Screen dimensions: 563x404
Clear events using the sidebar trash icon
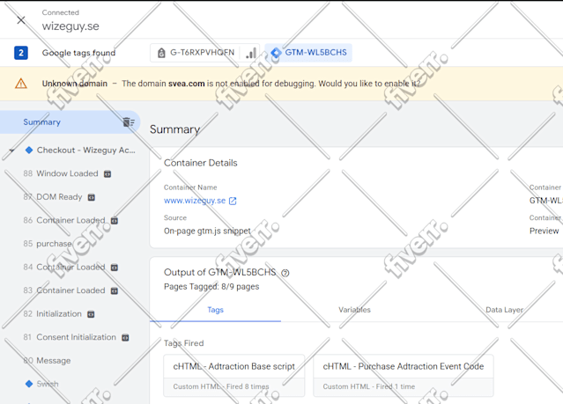pos(129,122)
